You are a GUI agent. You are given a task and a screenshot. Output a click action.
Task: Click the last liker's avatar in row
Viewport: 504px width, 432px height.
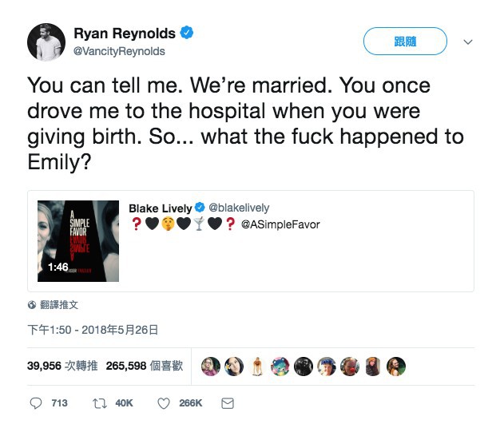[397, 366]
